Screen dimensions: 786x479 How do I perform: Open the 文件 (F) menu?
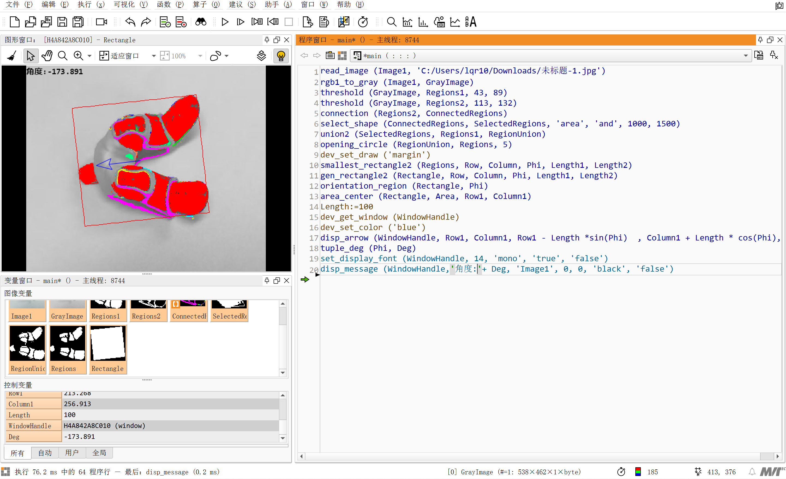[19, 4]
